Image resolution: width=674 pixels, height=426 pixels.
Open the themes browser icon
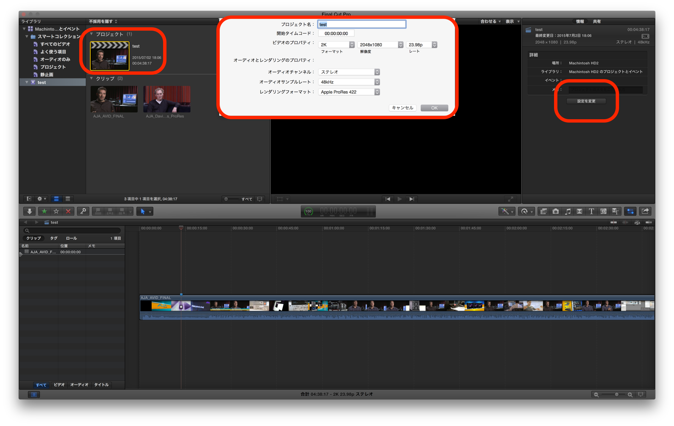point(615,211)
